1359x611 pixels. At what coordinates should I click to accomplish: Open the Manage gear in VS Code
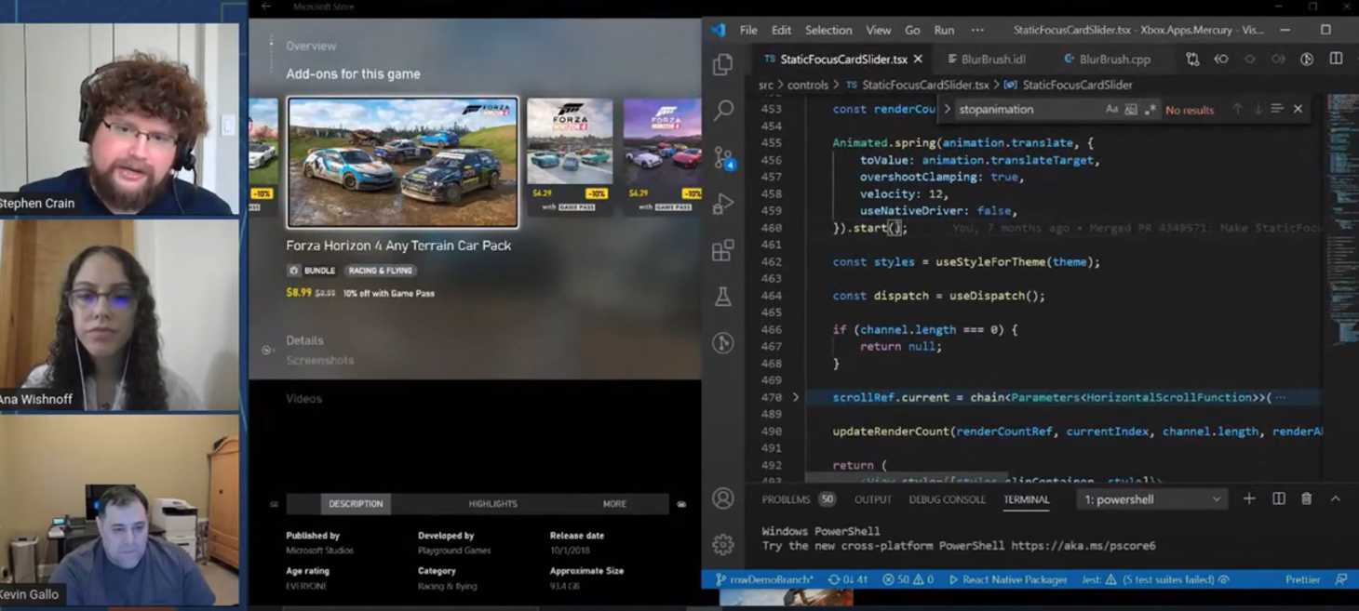(x=723, y=543)
